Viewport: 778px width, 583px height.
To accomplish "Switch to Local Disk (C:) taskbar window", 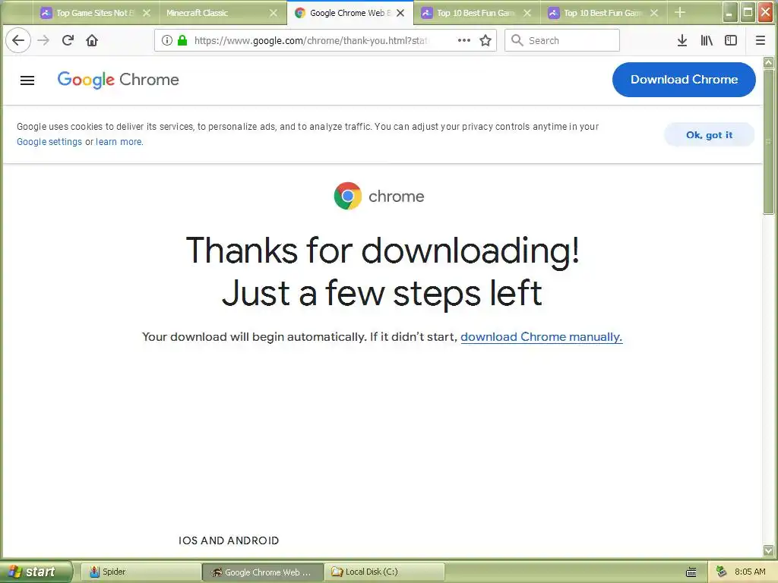I will pos(384,572).
